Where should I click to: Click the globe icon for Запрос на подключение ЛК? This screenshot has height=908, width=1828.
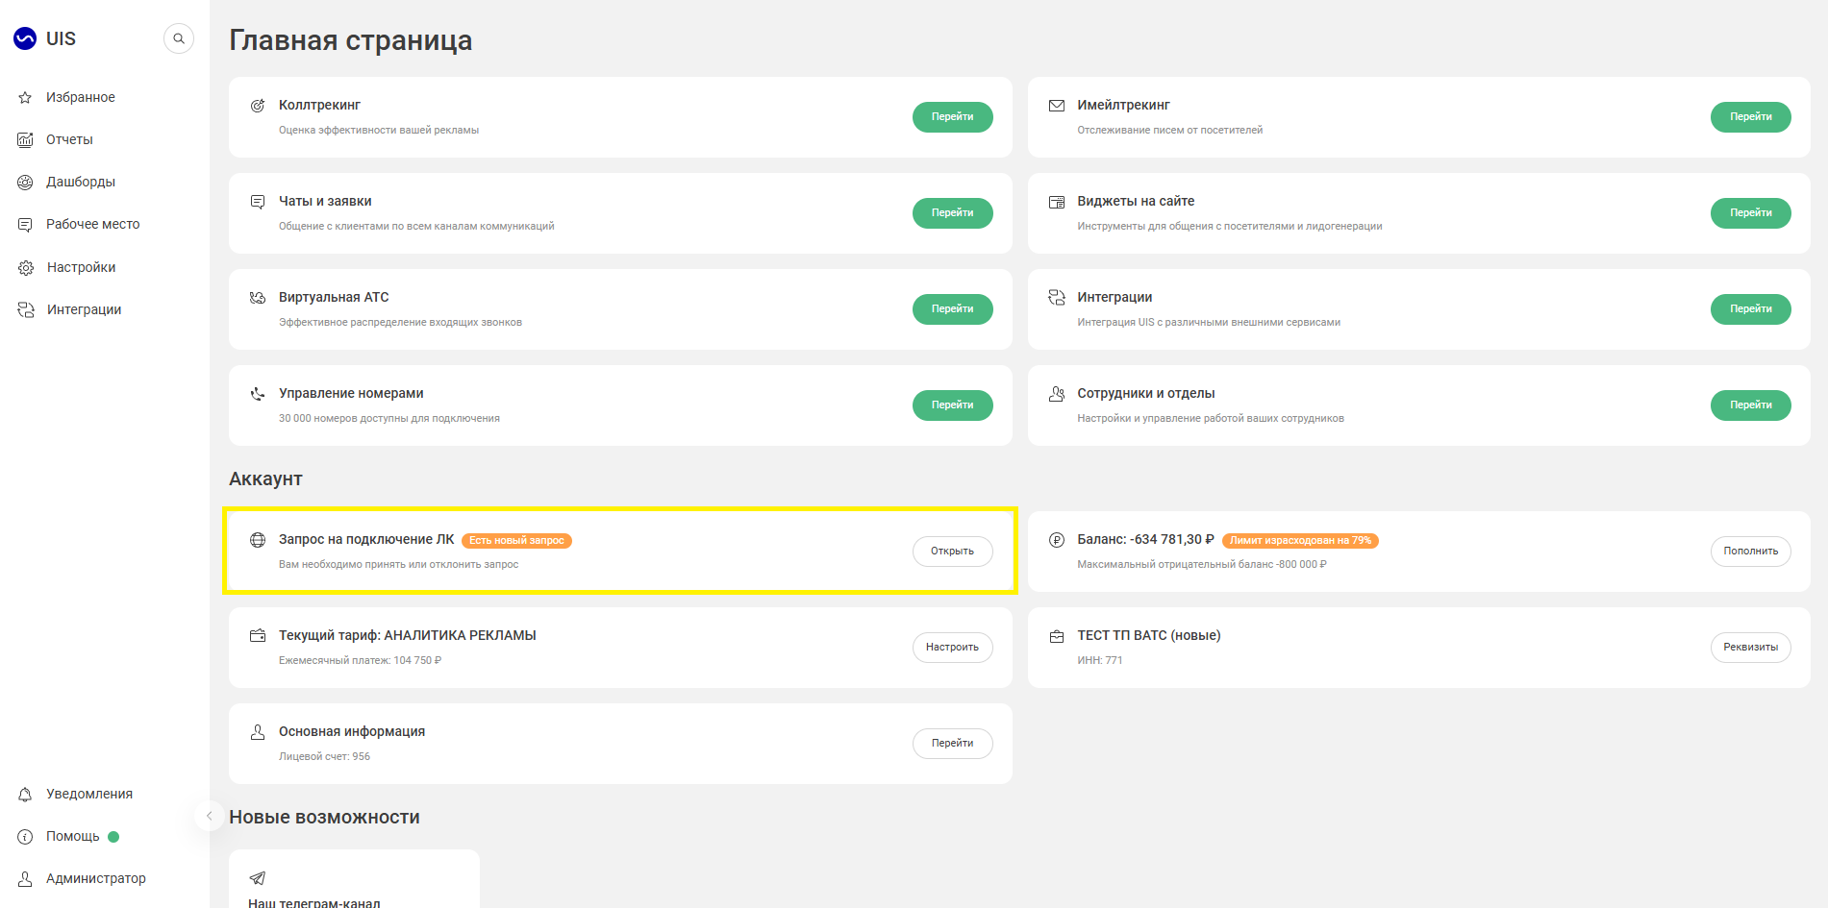(x=258, y=540)
